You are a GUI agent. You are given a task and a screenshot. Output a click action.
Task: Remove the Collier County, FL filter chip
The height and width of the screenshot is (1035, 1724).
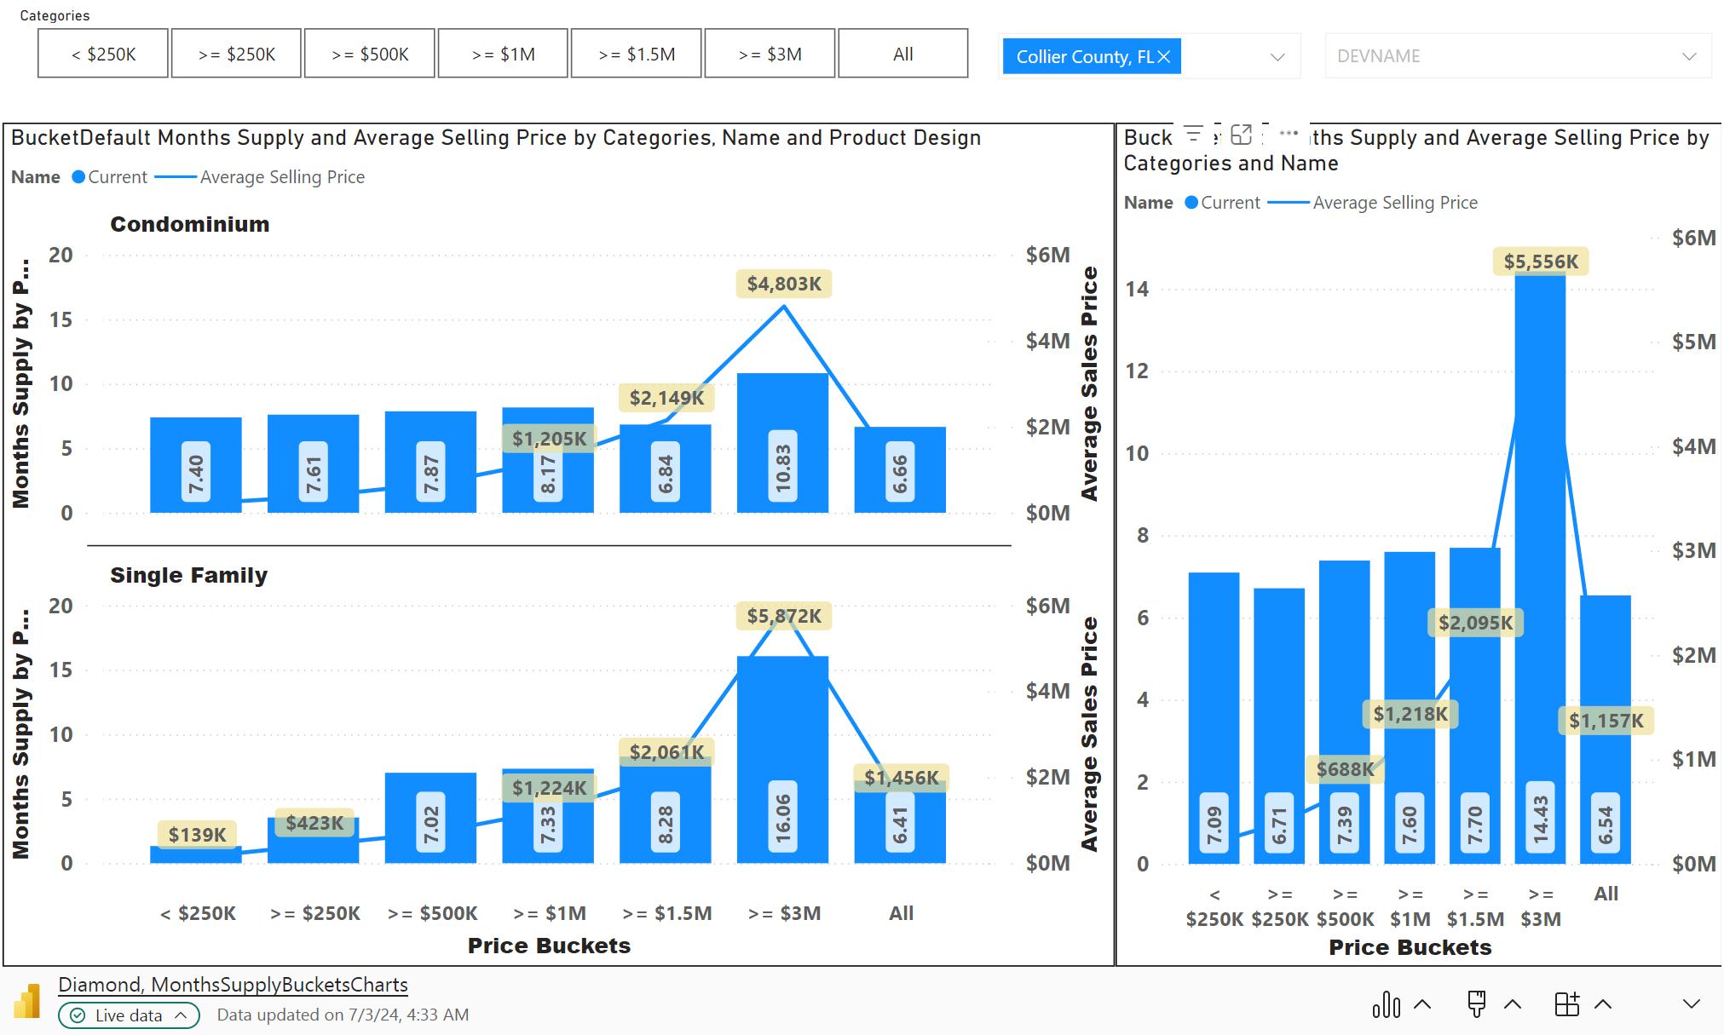click(x=1164, y=57)
